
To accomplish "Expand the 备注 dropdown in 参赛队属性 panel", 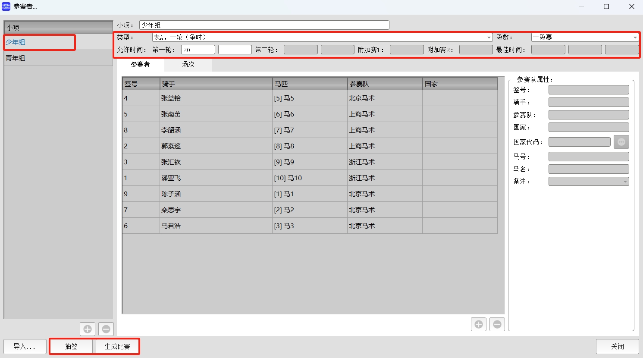I will (626, 181).
